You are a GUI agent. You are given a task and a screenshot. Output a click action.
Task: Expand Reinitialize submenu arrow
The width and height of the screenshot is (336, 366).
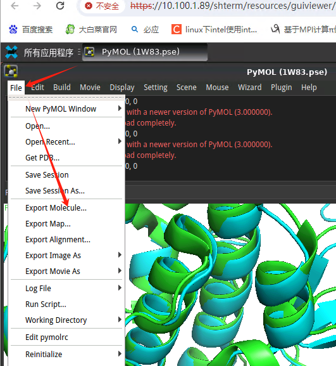click(120, 353)
